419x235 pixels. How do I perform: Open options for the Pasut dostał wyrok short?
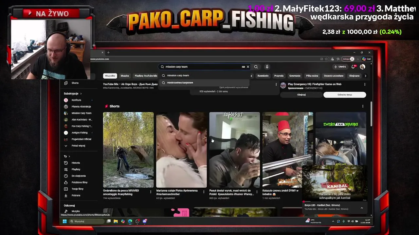tap(257, 192)
